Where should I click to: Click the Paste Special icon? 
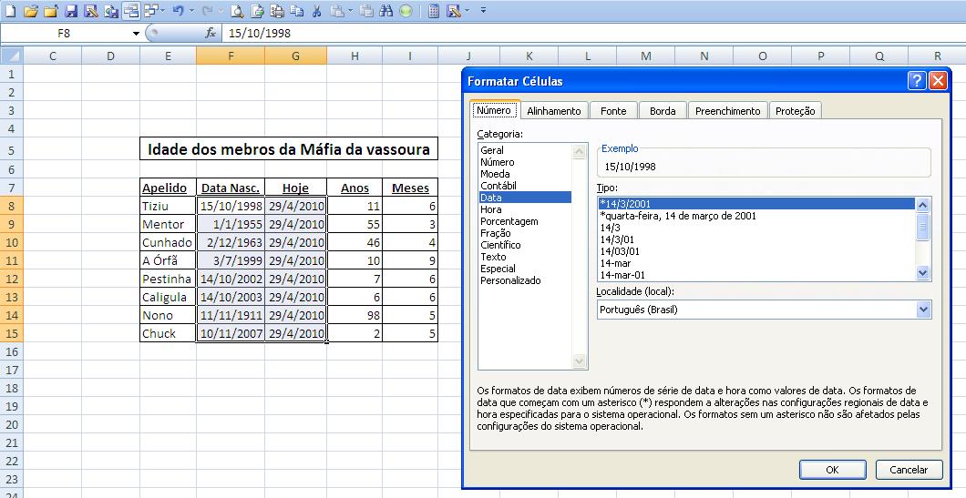coord(366,10)
